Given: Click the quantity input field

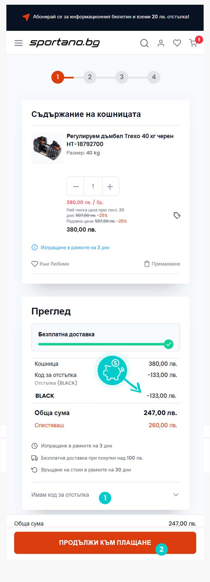Looking at the screenshot, I should click(93, 186).
